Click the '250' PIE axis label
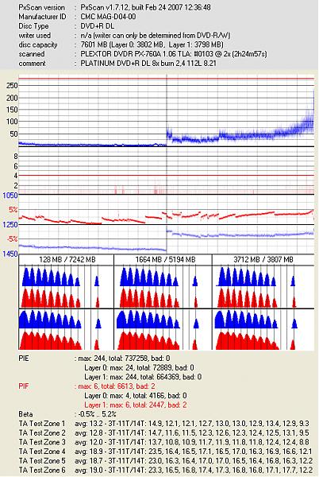The height and width of the screenshot is (477, 319). pyautogui.click(x=12, y=86)
